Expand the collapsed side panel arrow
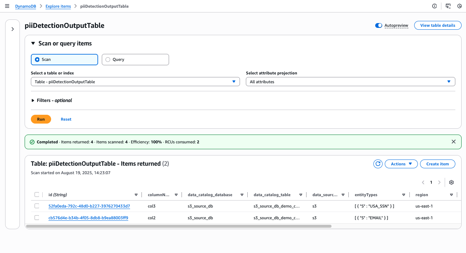466x253 pixels. (12, 29)
